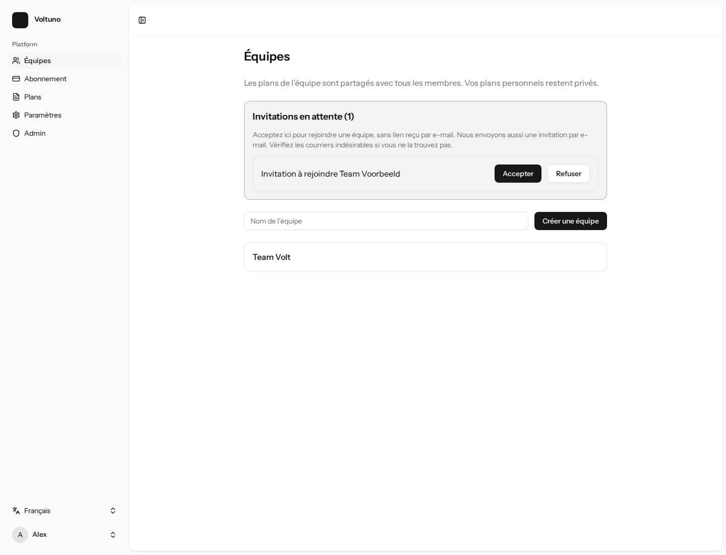The image size is (726, 555).
Task: Click the Plans document icon
Action: click(16, 97)
